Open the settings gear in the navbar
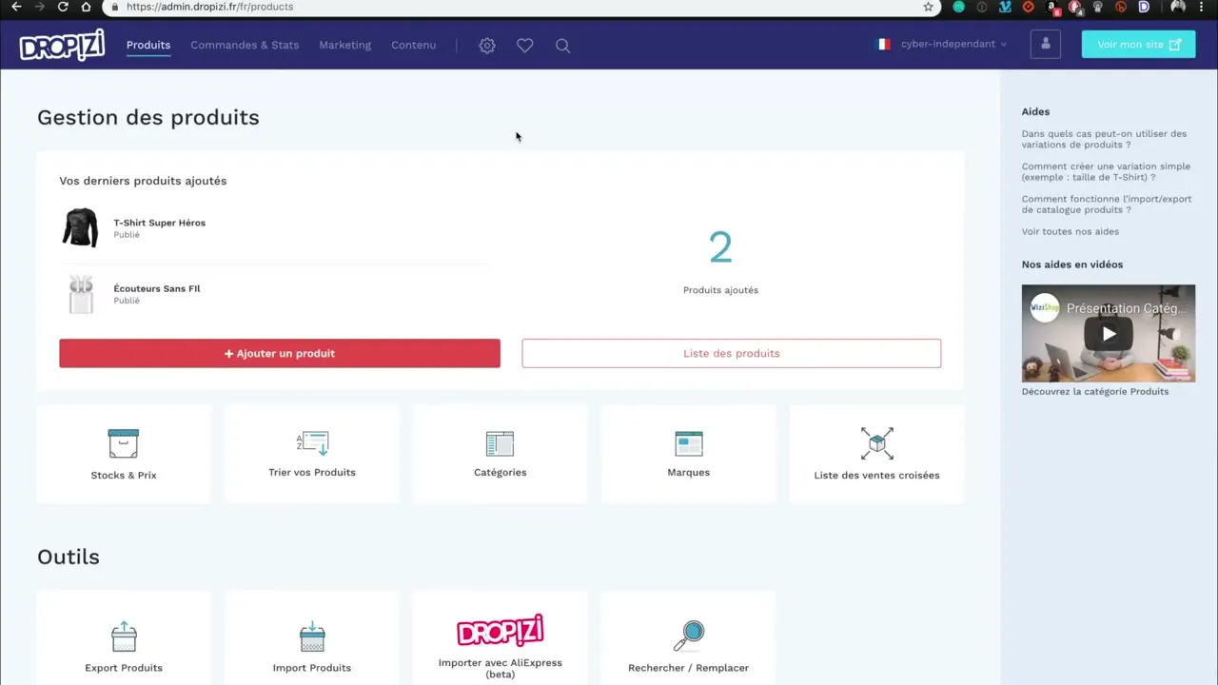 pos(486,45)
